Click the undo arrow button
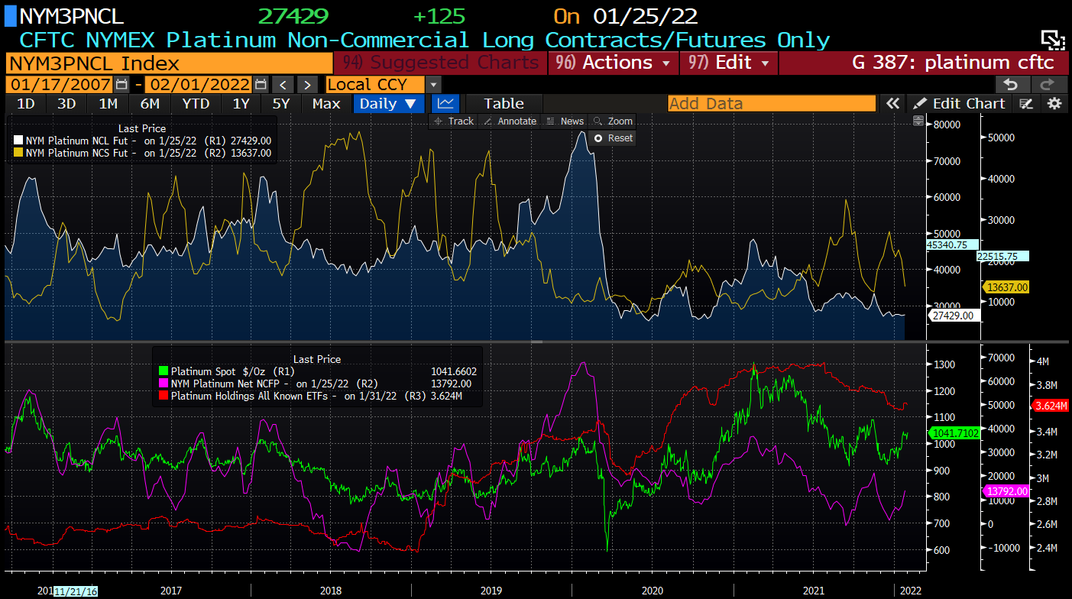This screenshot has height=599, width=1072. (1011, 85)
